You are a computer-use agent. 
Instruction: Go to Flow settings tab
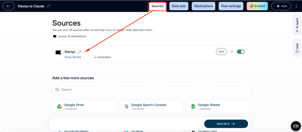(x=231, y=6)
